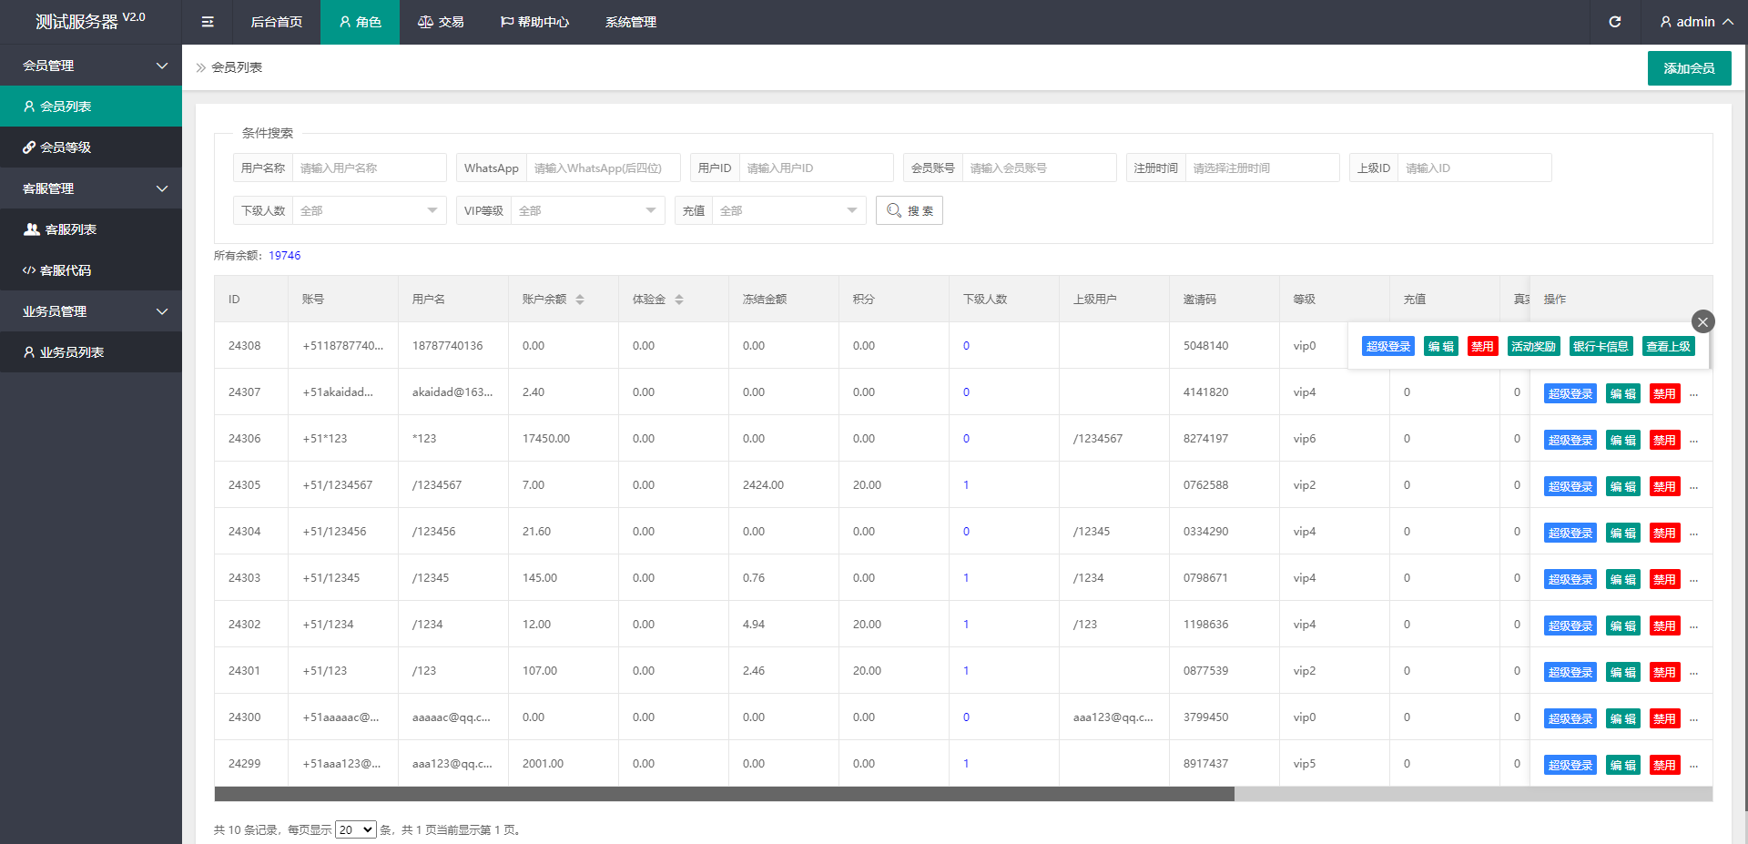Sort by 体验金 column arrows
The height and width of the screenshot is (844, 1748).
[679, 300]
